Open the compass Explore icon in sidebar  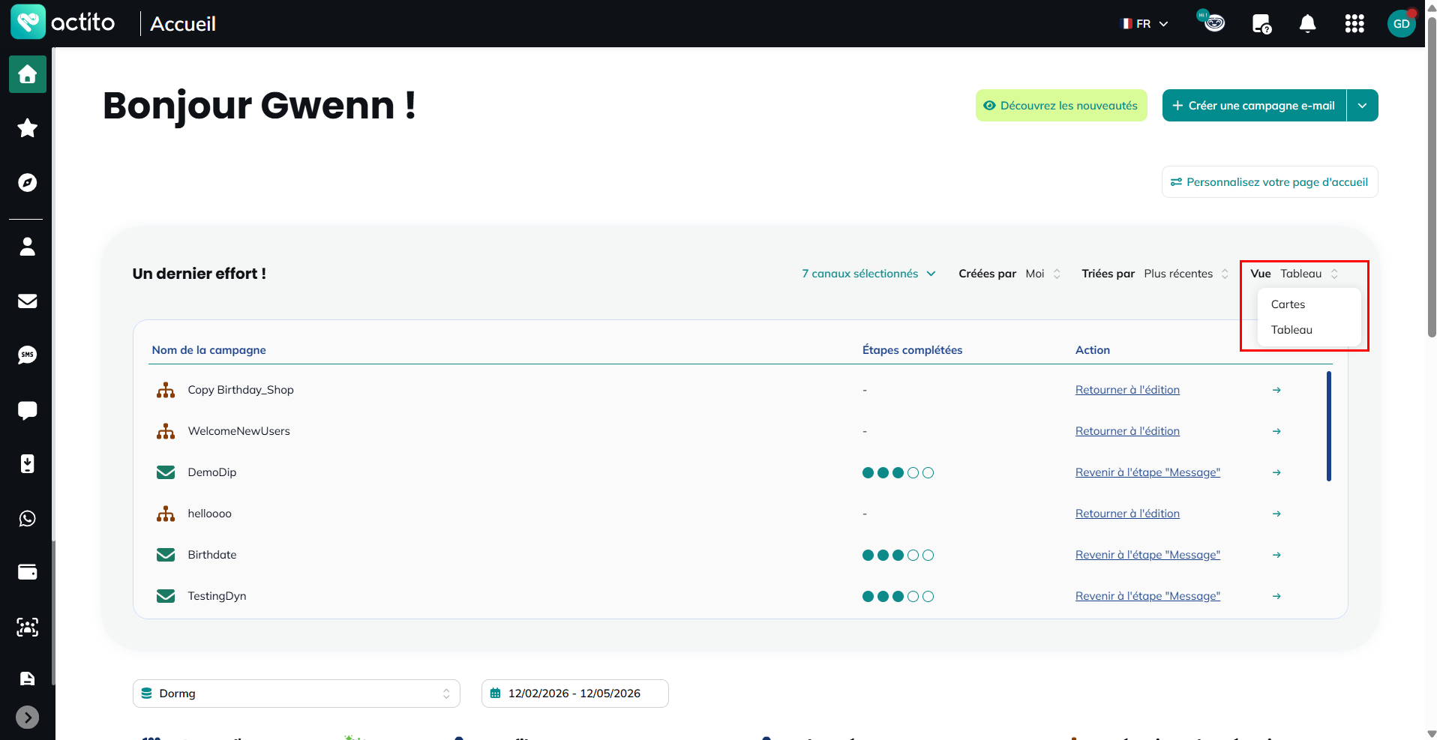28,183
